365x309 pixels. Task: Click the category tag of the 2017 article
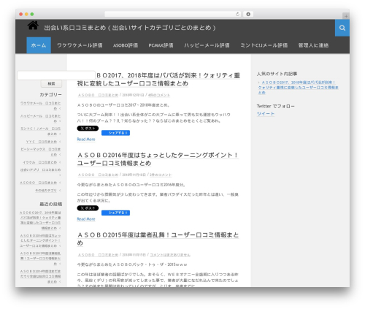tap(98, 95)
